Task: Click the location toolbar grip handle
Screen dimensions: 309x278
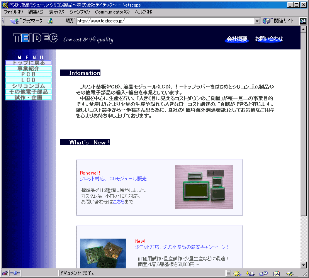Action: pos(3,21)
